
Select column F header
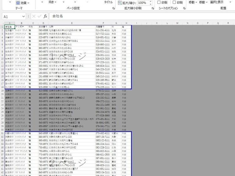click(103, 23)
